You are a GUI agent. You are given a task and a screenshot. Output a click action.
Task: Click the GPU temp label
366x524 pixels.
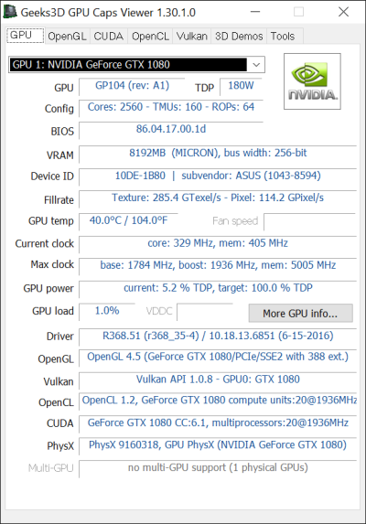[x=51, y=221]
